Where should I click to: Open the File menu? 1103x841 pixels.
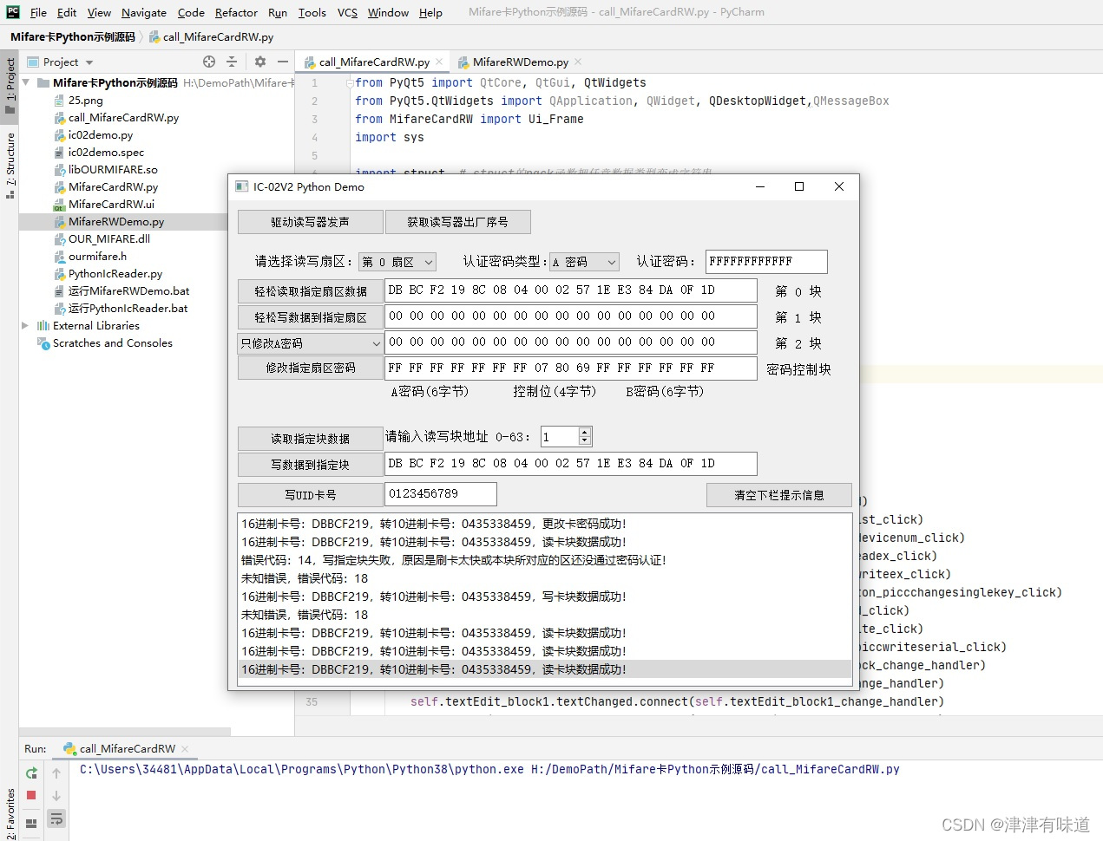tap(38, 12)
